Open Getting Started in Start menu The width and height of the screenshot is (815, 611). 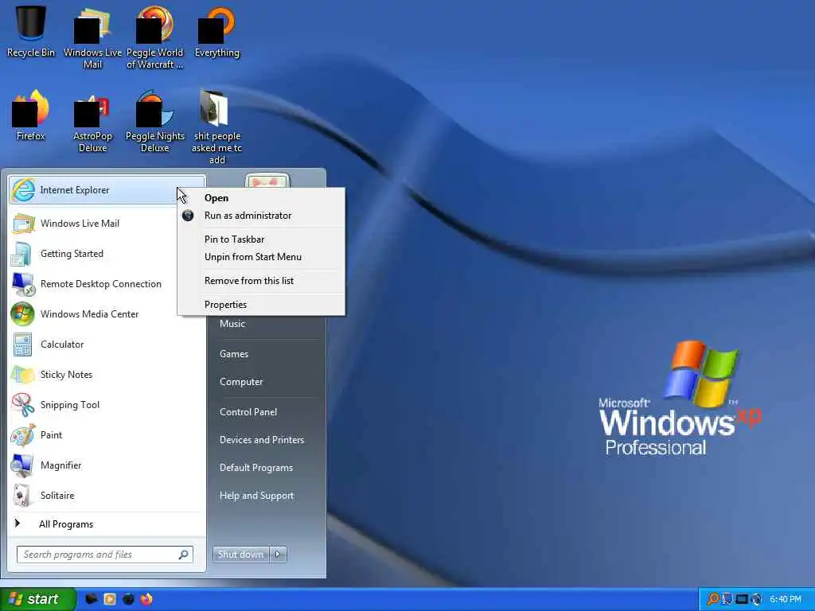pos(106,254)
